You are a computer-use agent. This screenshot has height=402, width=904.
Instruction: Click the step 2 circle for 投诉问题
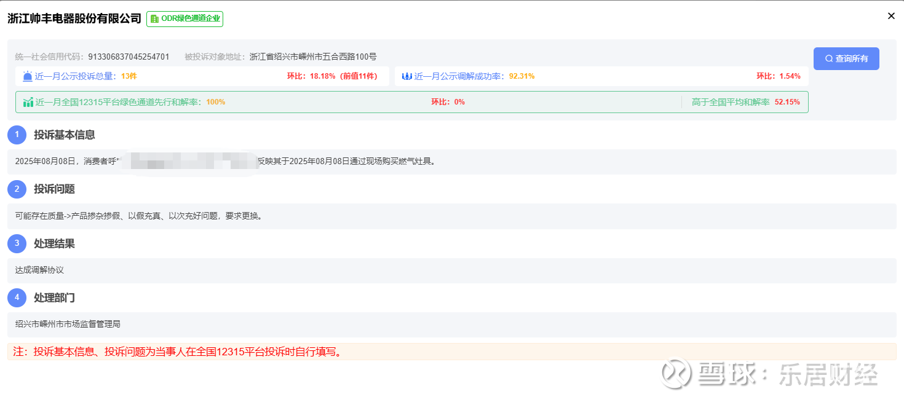[17, 189]
